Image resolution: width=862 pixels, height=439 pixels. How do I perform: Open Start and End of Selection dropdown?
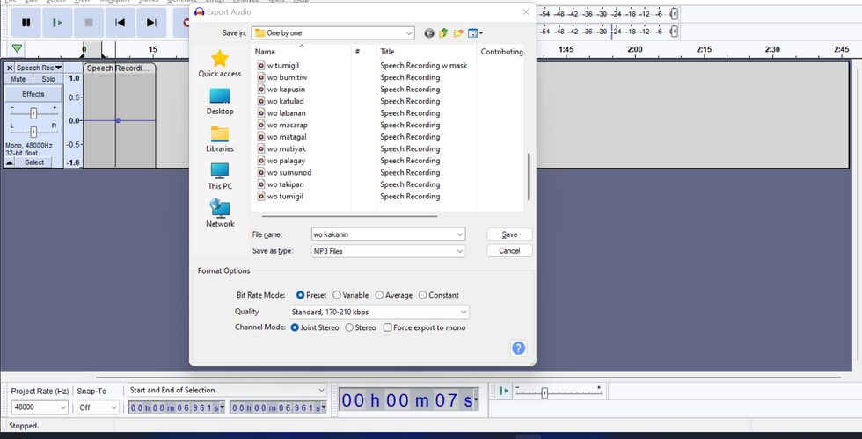(228, 390)
